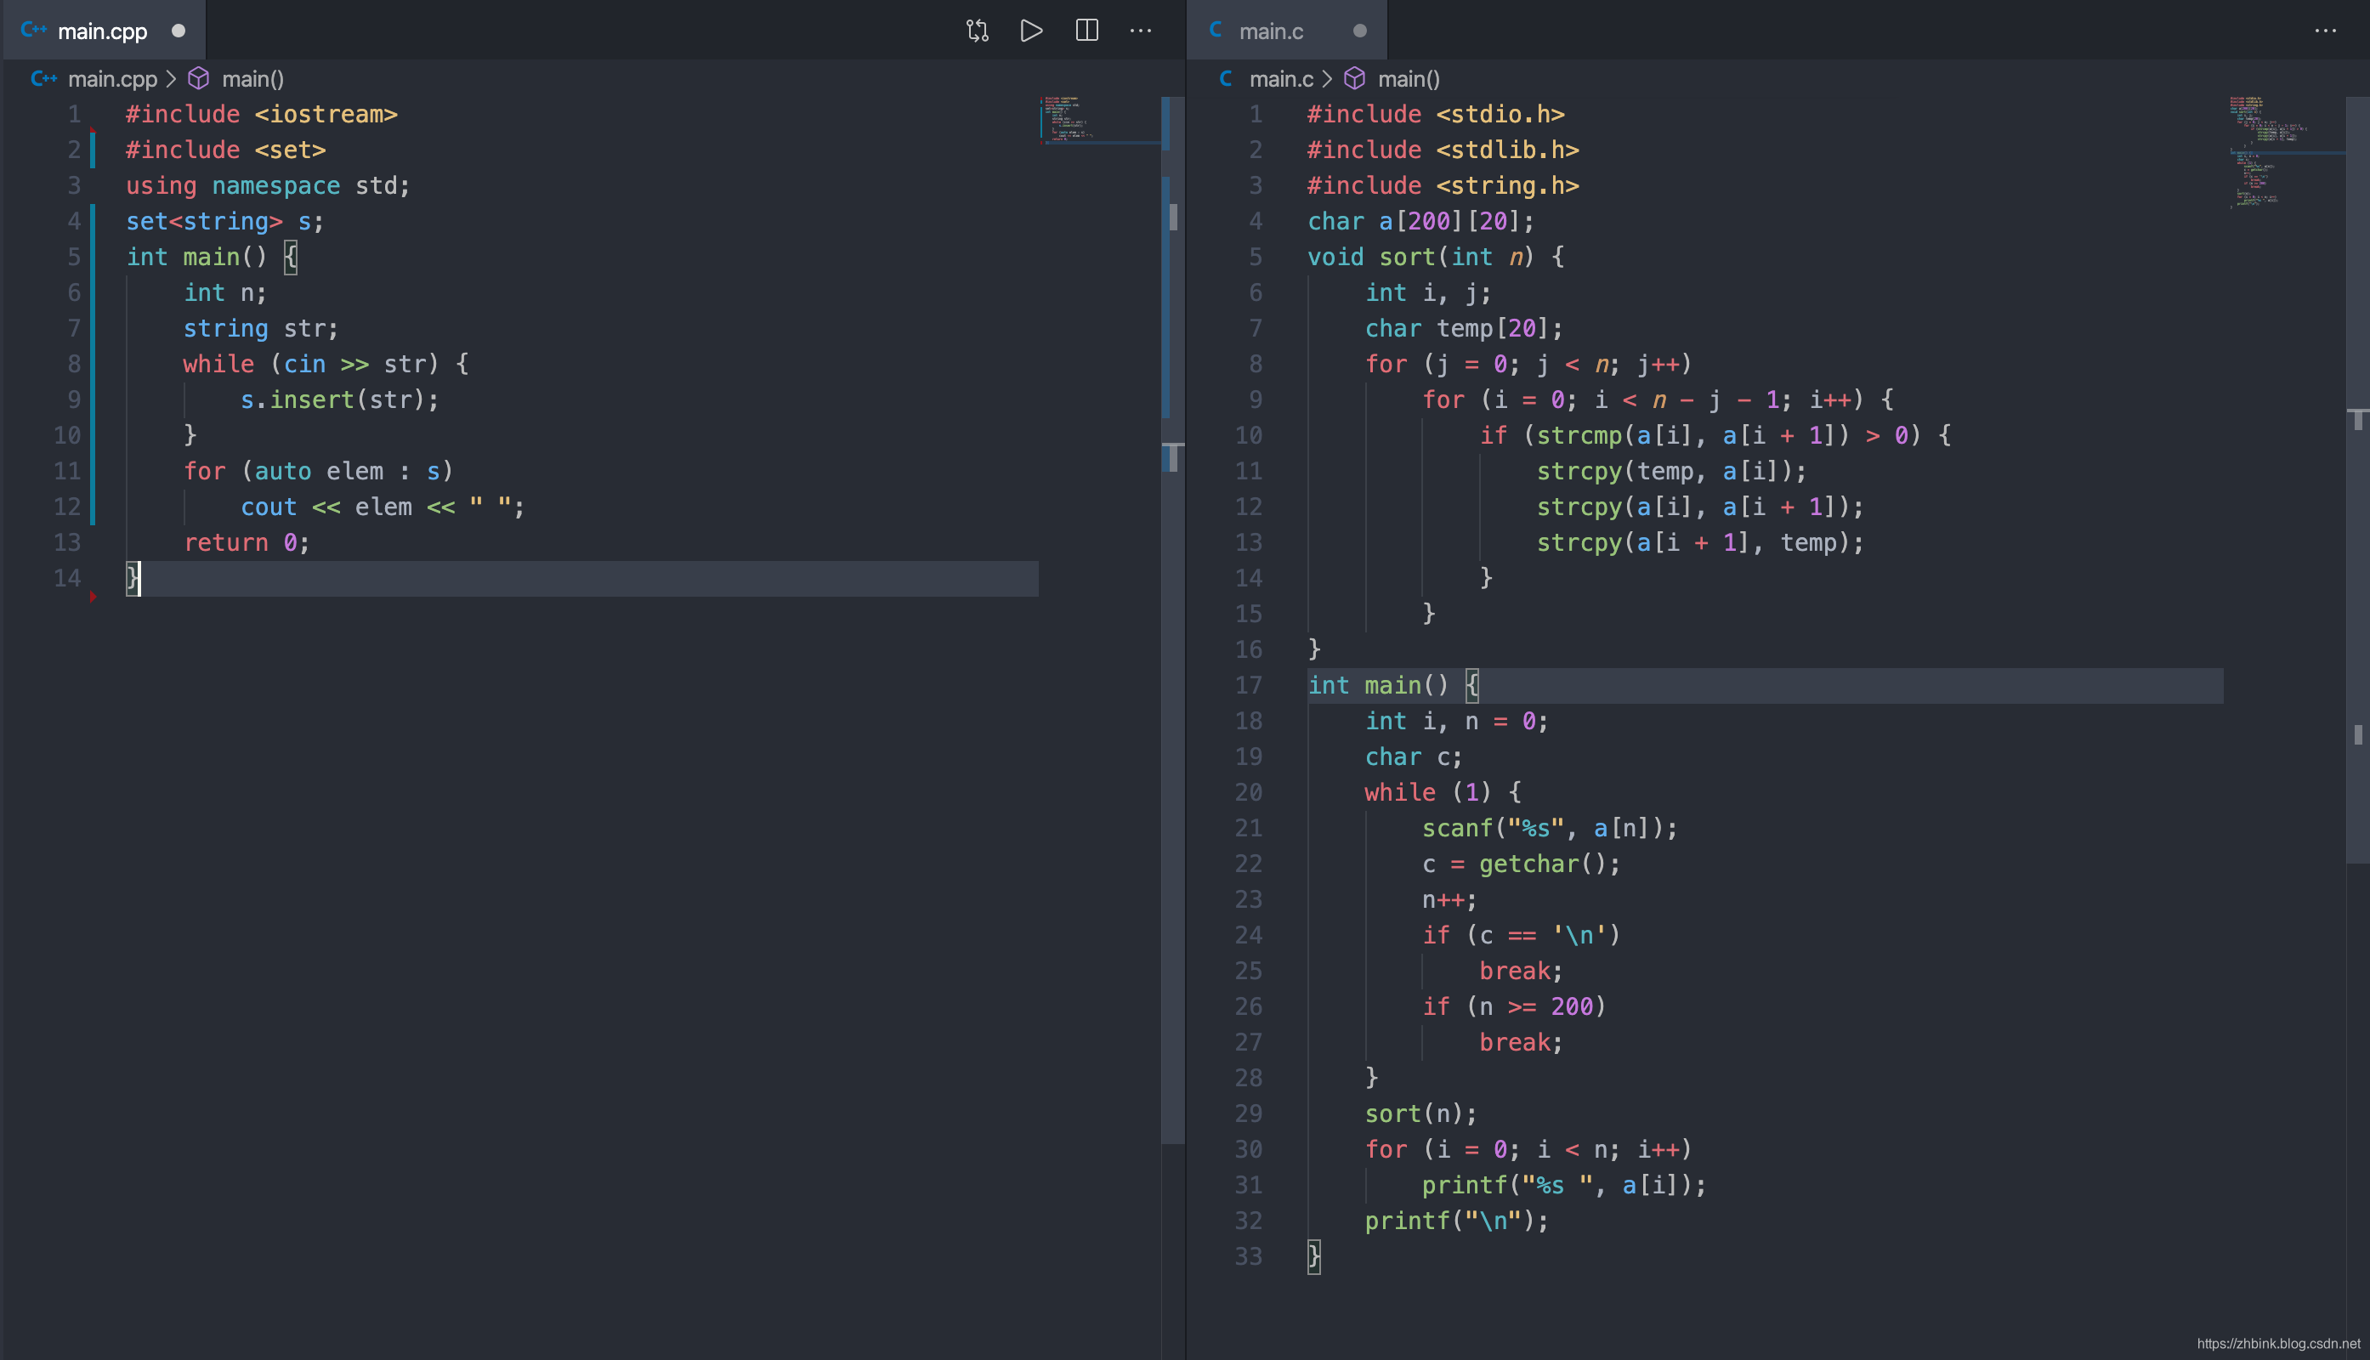Viewport: 2370px width, 1360px height.
Task: Click on 'void sort(int n) {' line
Action: click(x=1436, y=257)
